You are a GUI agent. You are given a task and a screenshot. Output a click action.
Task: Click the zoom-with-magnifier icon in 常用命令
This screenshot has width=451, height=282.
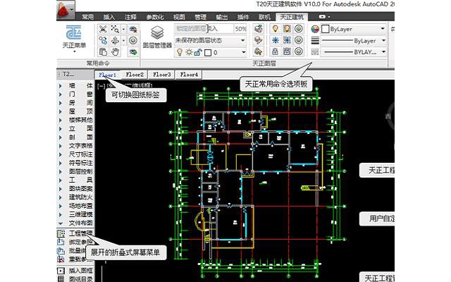[115, 29]
